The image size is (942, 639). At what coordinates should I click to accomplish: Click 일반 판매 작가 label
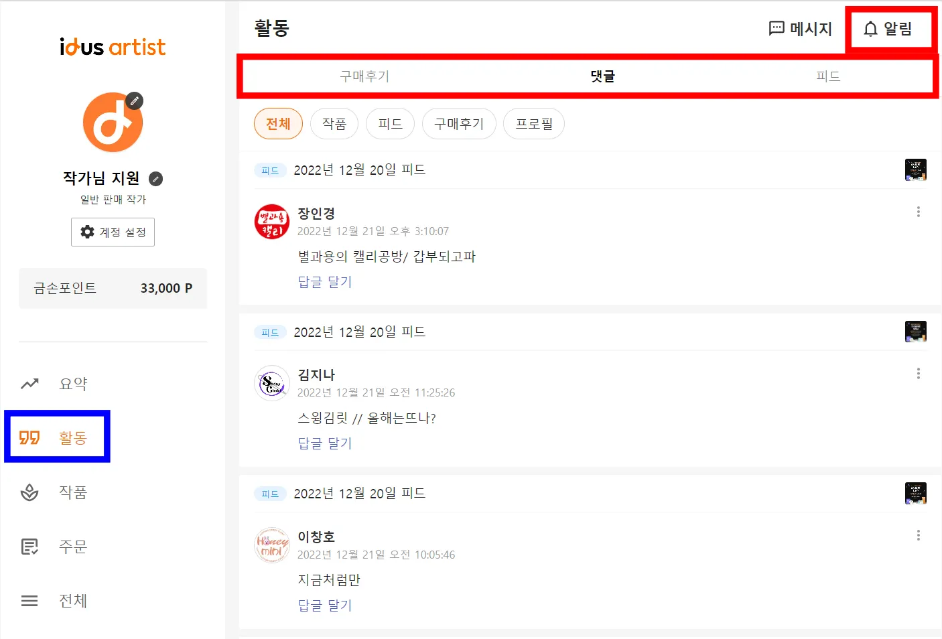113,200
